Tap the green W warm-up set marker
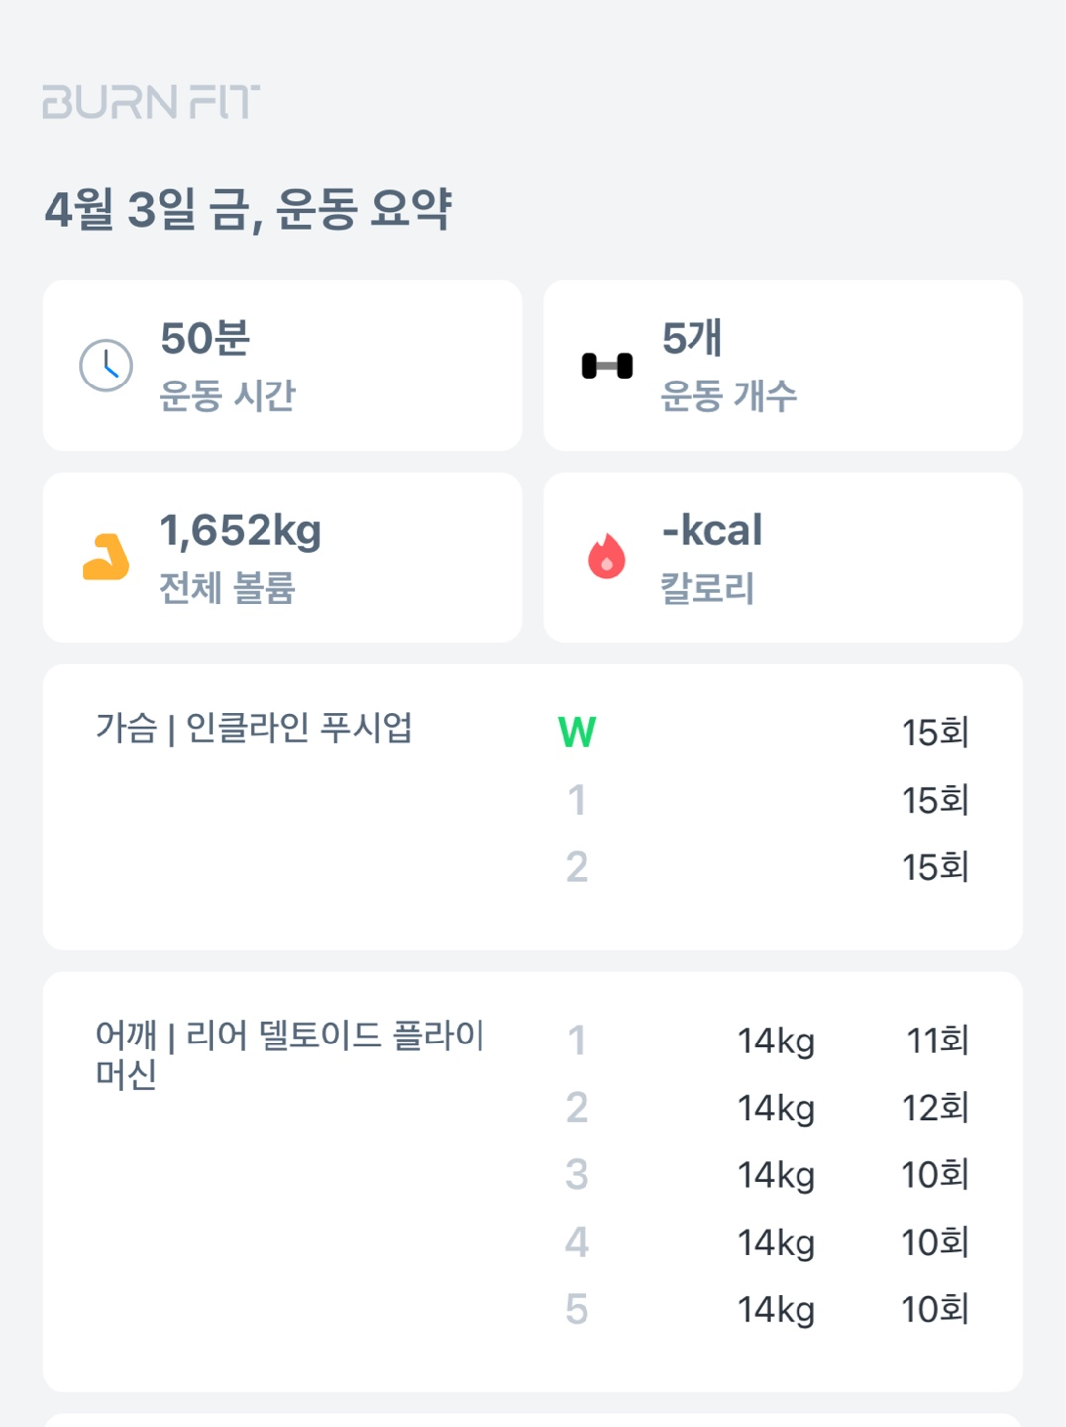Image resolution: width=1066 pixels, height=1427 pixels. click(577, 733)
